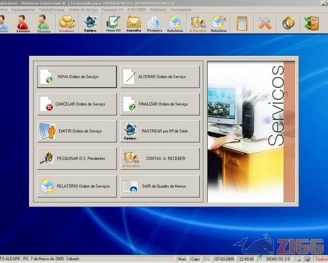Open the A RECEBER menu
Image resolution: width=328 pixels, height=263 pixels.
click(x=136, y=10)
